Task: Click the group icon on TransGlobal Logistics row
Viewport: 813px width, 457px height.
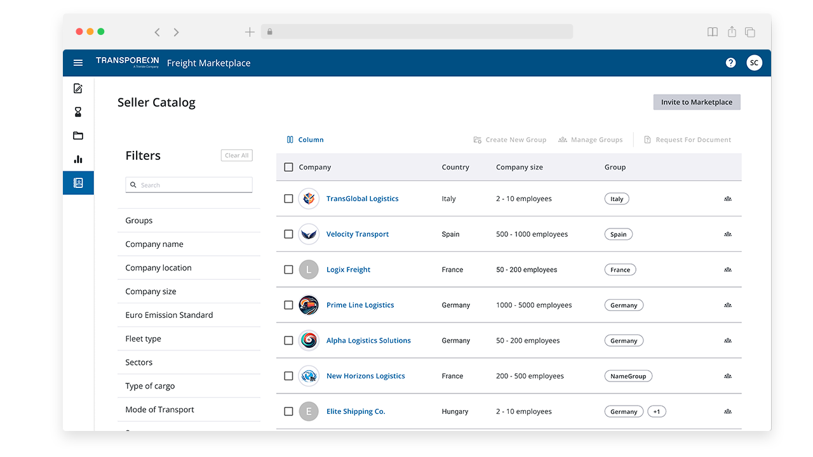Action: [x=727, y=199]
